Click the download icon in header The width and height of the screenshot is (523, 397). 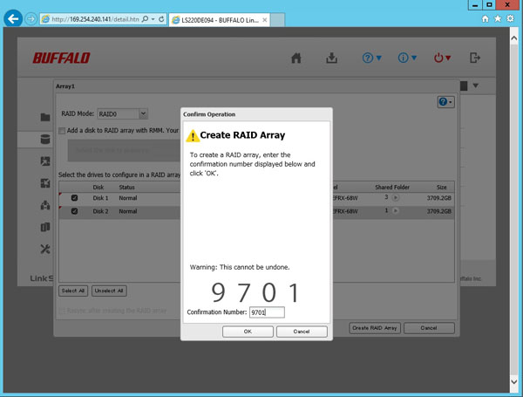(x=331, y=58)
